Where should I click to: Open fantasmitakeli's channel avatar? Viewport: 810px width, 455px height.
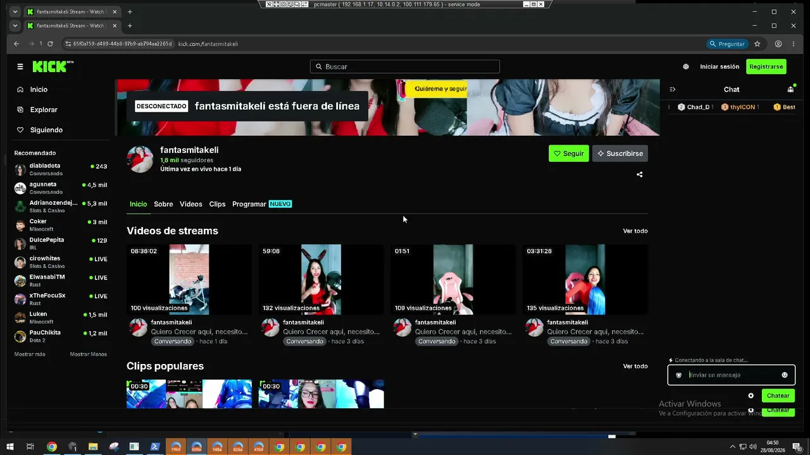pos(140,159)
